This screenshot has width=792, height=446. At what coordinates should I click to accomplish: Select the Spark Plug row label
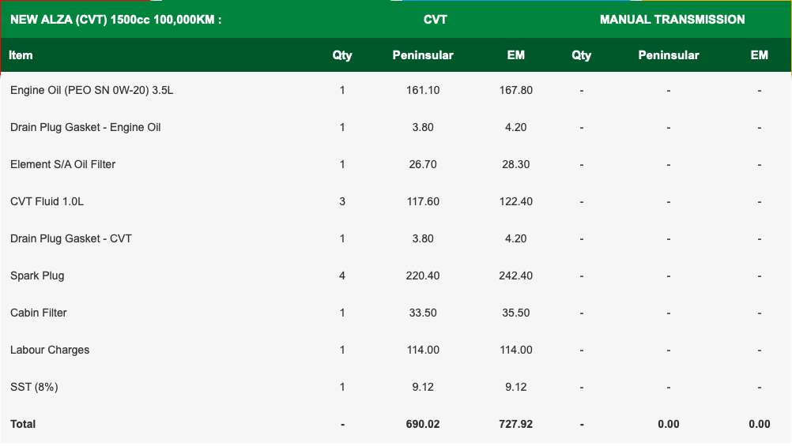tap(37, 275)
